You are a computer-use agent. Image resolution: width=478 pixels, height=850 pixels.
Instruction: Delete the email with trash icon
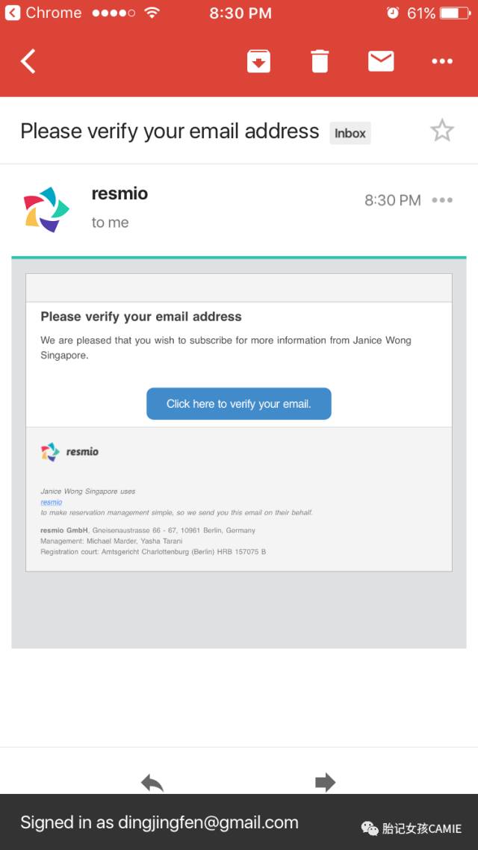tap(320, 61)
